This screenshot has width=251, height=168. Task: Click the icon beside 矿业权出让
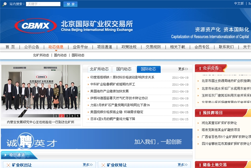click(x=8, y=165)
